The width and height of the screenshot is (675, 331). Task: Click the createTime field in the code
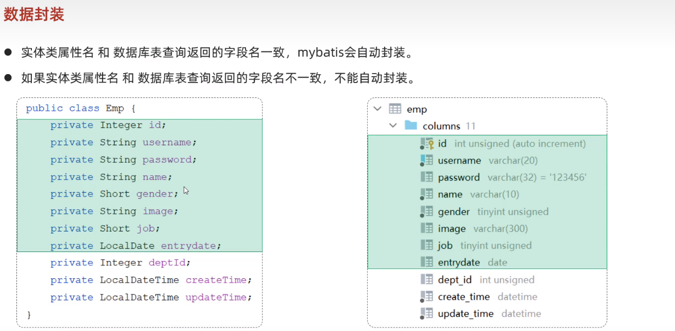click(216, 280)
